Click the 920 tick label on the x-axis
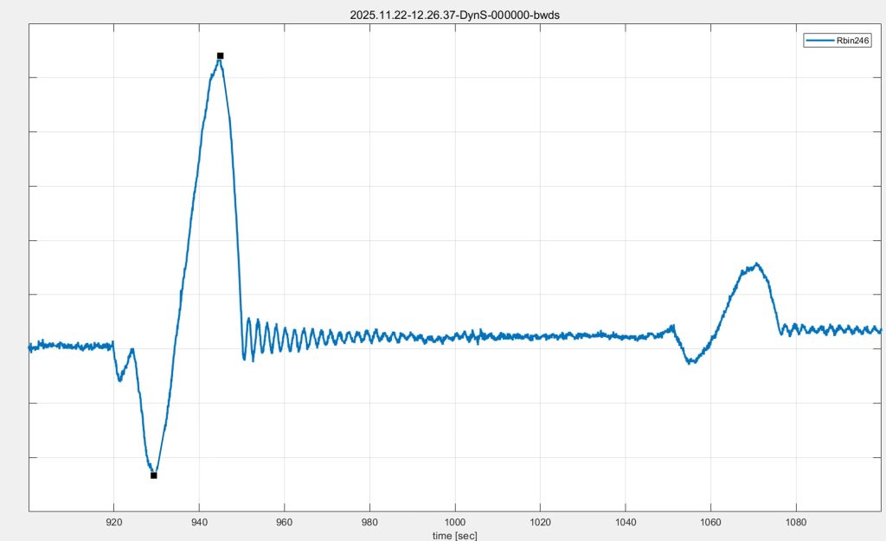The width and height of the screenshot is (886, 541). pyautogui.click(x=113, y=522)
